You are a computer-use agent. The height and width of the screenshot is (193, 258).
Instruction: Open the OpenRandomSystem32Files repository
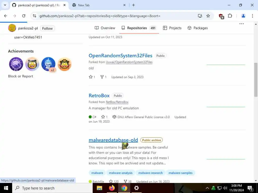tap(120, 56)
